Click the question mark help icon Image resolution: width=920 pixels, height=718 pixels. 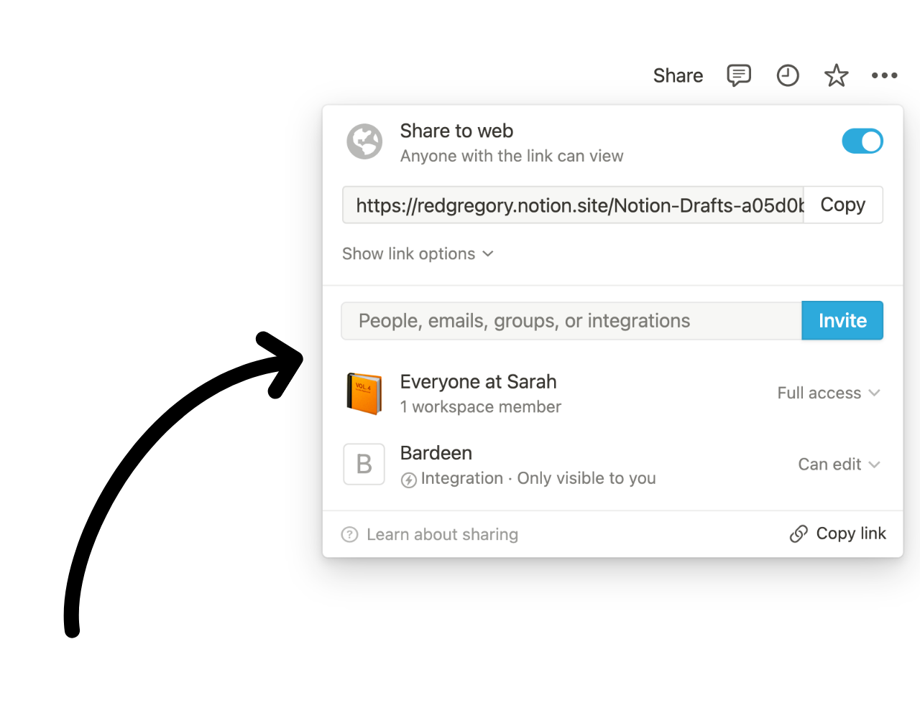click(350, 534)
